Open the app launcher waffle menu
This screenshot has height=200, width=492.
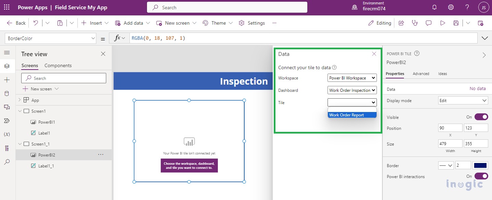click(x=7, y=7)
